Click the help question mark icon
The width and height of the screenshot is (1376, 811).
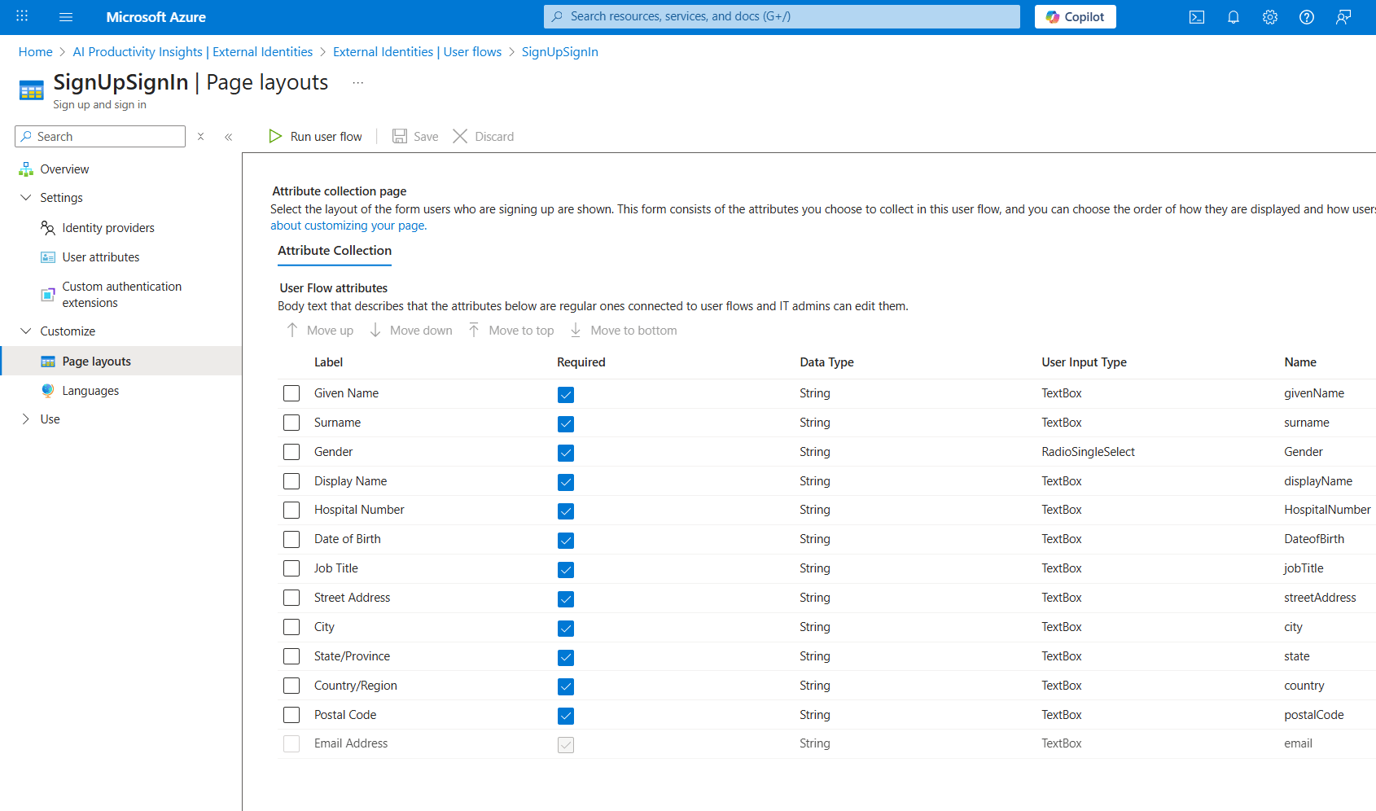(1306, 17)
